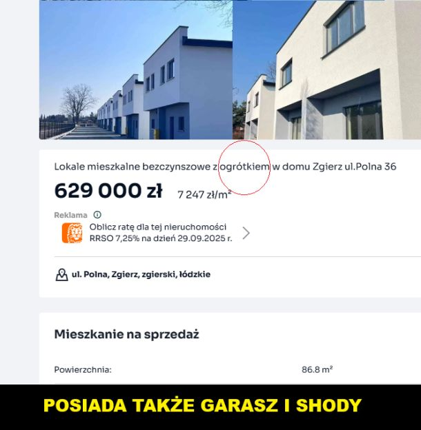The width and height of the screenshot is (421, 430).
Task: Click the info icon next to Reklama
Action: (97, 215)
